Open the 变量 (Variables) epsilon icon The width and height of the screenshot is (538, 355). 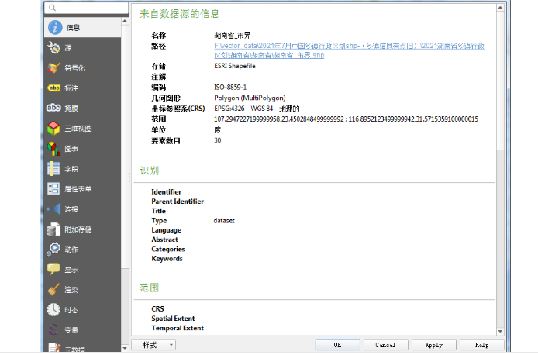[x=53, y=329]
